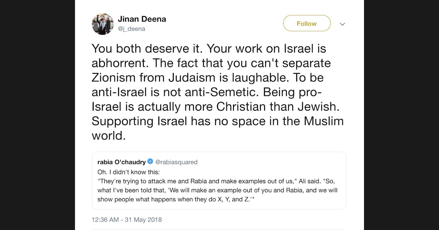Click the final word "world." of the tweet

(x=109, y=135)
